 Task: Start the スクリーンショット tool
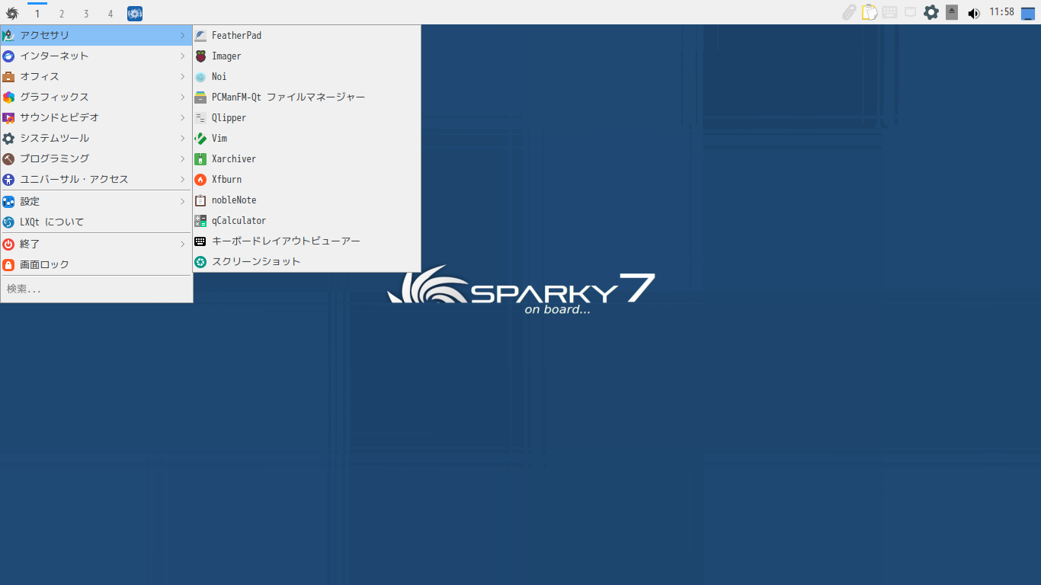307,262
